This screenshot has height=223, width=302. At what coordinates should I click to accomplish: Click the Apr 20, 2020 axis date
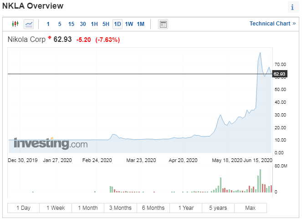(x=183, y=160)
